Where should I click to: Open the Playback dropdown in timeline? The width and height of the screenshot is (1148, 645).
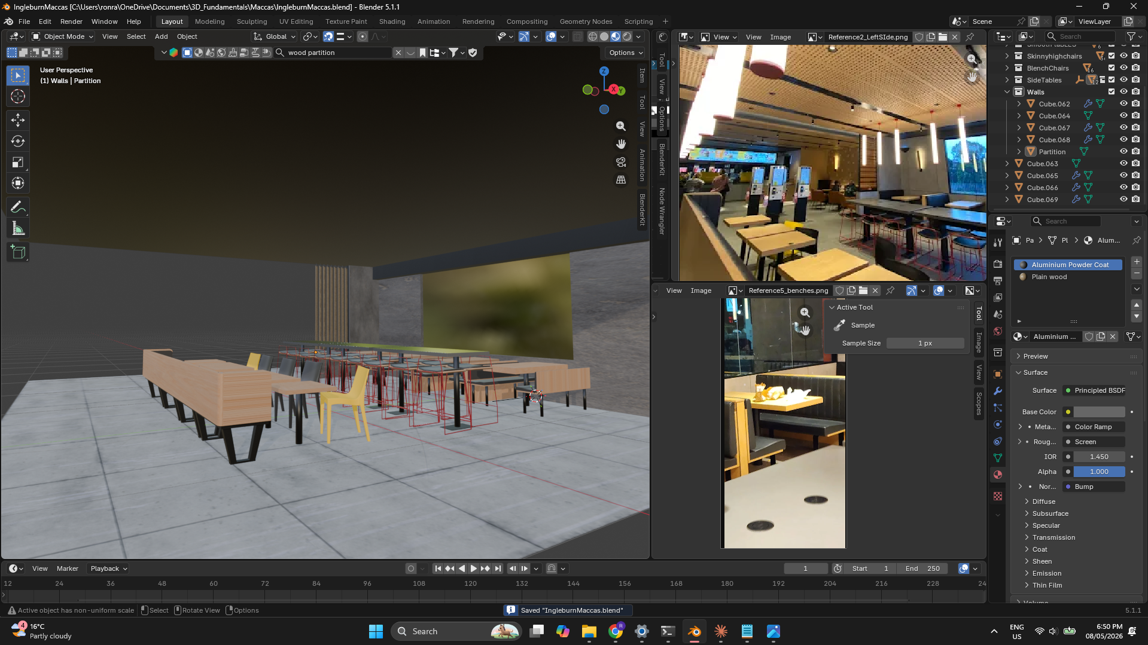(108, 568)
